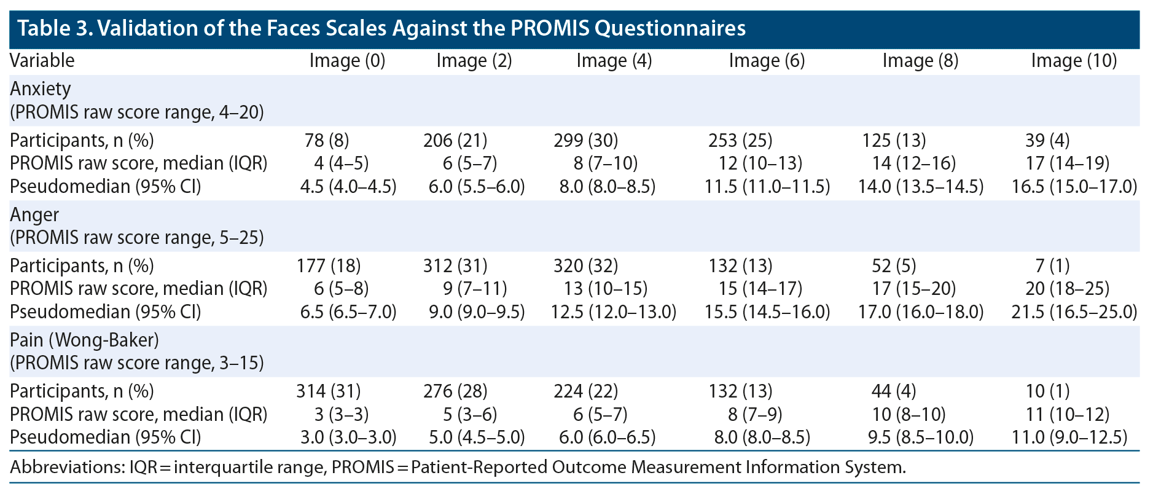Click the Abbreviations footnote text
The height and width of the screenshot is (494, 1153).
(458, 468)
